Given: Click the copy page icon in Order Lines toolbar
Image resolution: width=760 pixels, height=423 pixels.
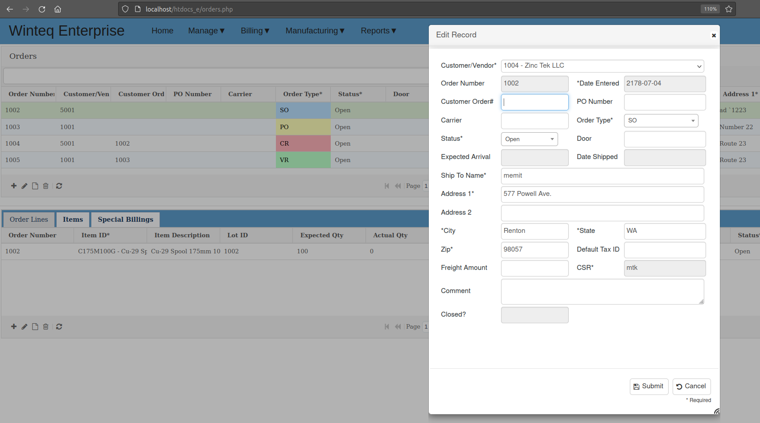Looking at the screenshot, I should pyautogui.click(x=35, y=326).
